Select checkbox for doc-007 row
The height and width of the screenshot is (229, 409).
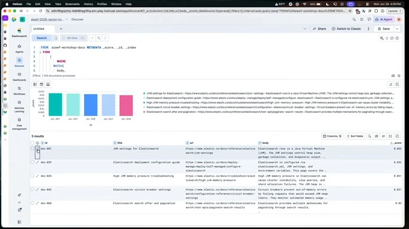click(32, 149)
